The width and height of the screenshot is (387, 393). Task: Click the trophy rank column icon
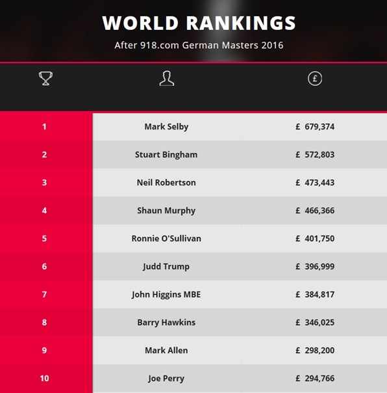click(45, 79)
